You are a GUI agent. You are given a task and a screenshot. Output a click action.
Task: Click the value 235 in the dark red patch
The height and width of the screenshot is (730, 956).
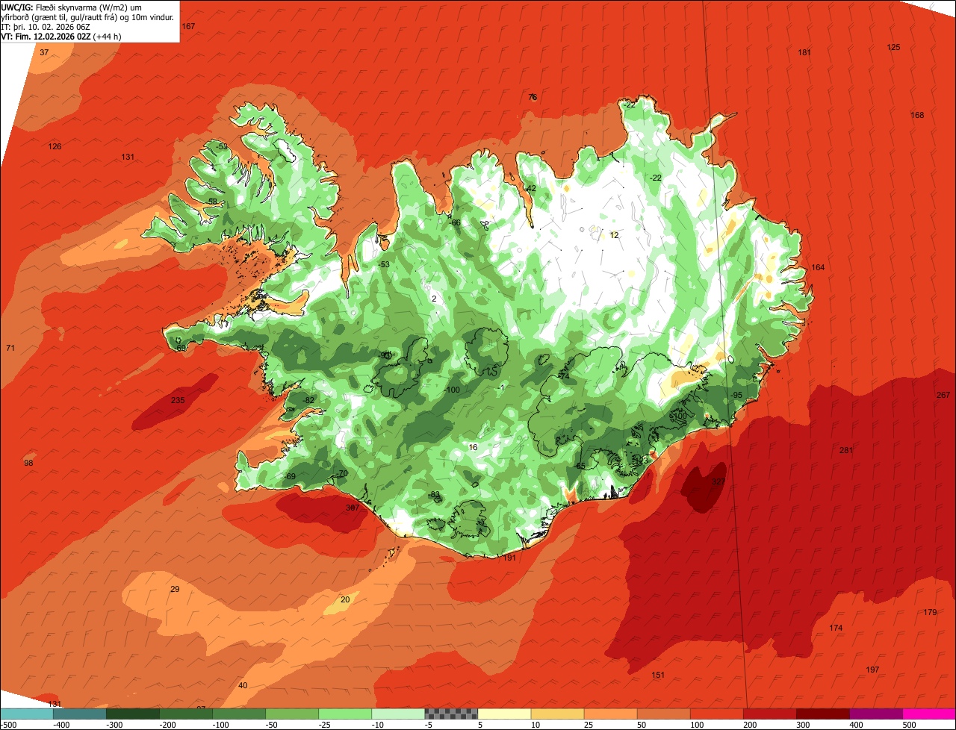pos(178,401)
